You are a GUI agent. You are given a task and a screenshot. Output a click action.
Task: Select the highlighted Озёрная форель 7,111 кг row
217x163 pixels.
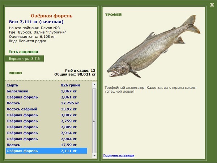(46, 151)
